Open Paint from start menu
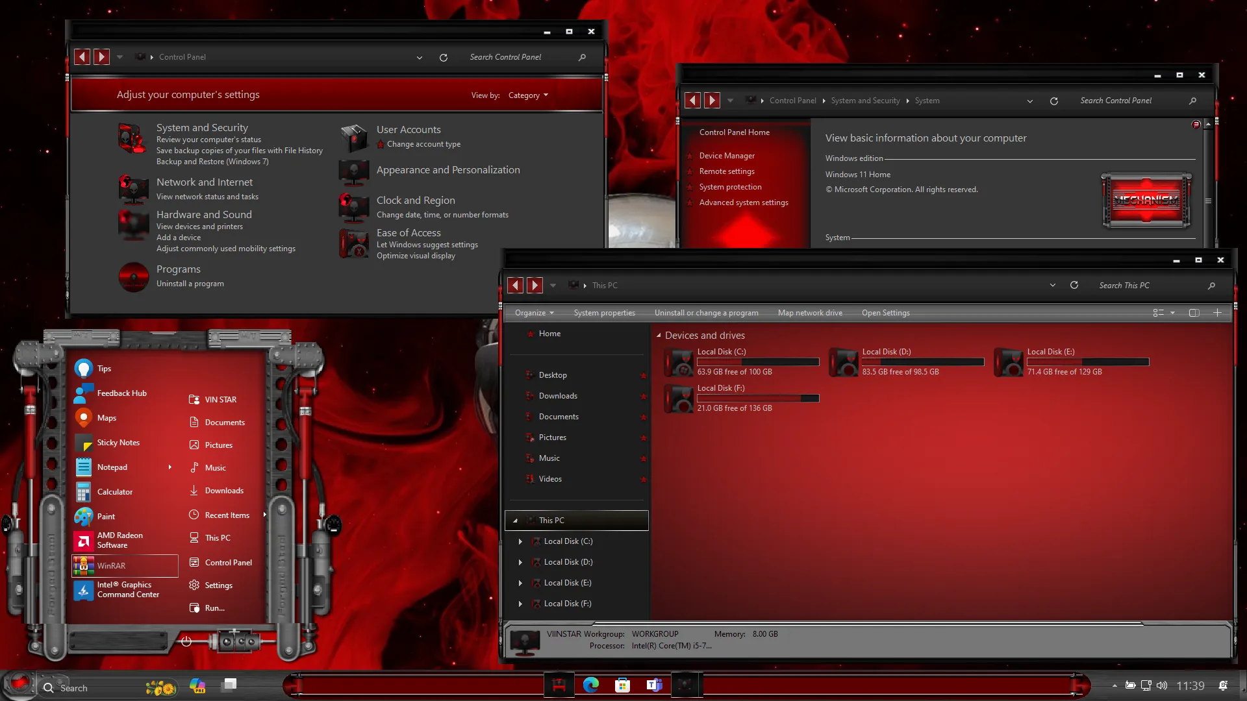The image size is (1247, 701). [94, 517]
